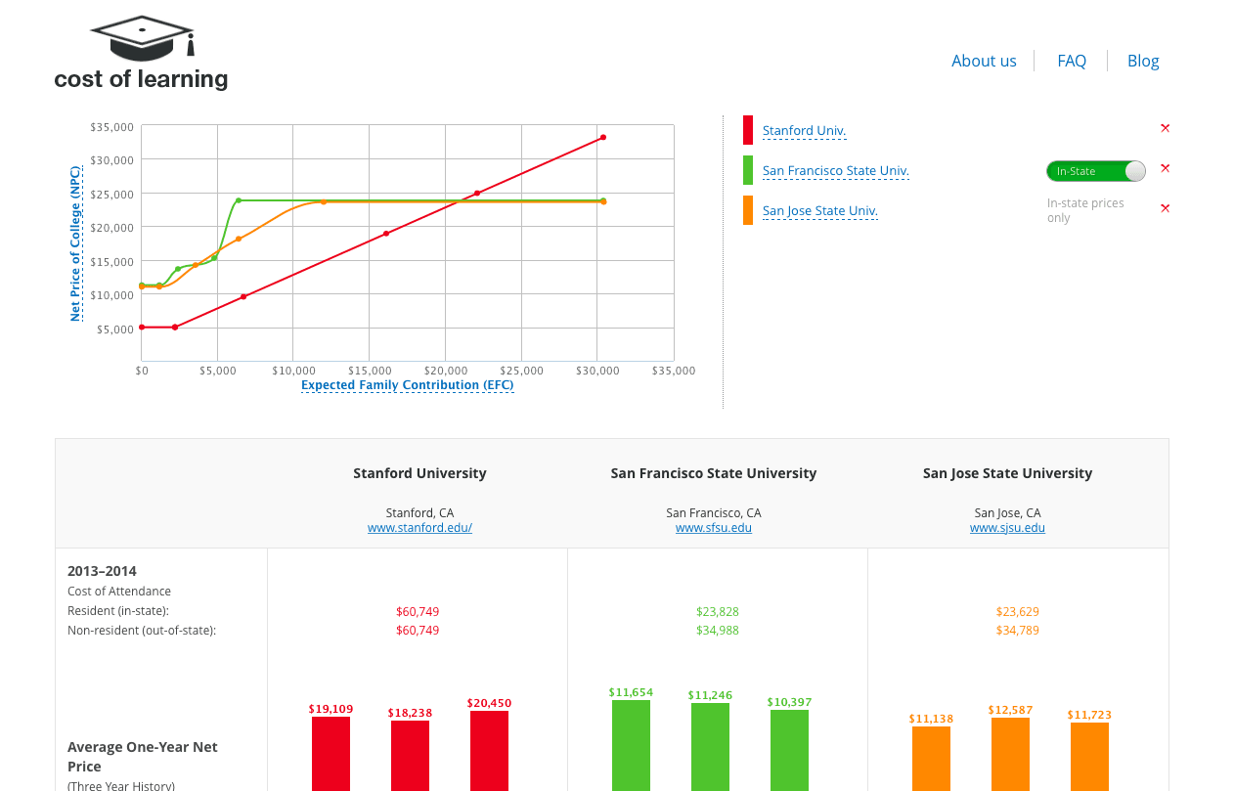The width and height of the screenshot is (1234, 791).
Task: Remove San Francisco State Univ. with X
Action: pyautogui.click(x=1165, y=168)
